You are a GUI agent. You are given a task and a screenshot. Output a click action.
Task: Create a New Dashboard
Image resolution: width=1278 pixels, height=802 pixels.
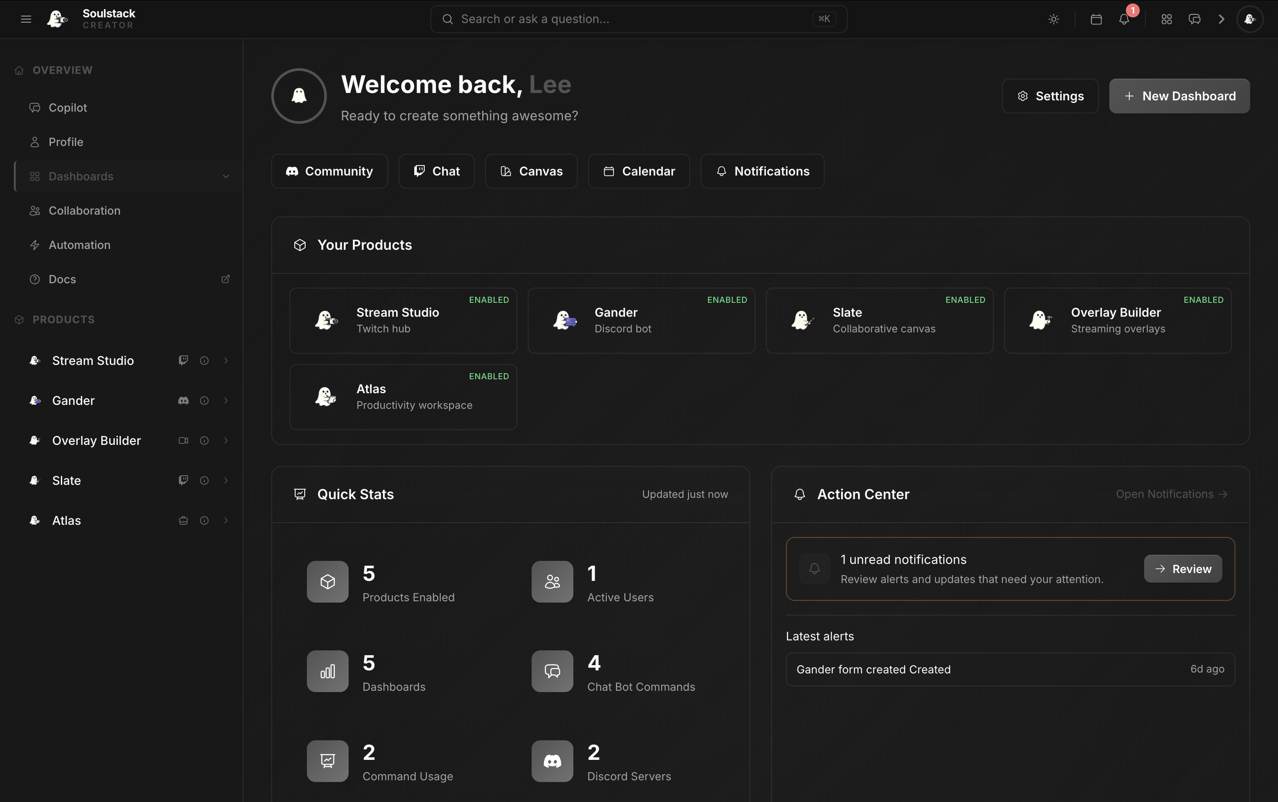(x=1179, y=96)
